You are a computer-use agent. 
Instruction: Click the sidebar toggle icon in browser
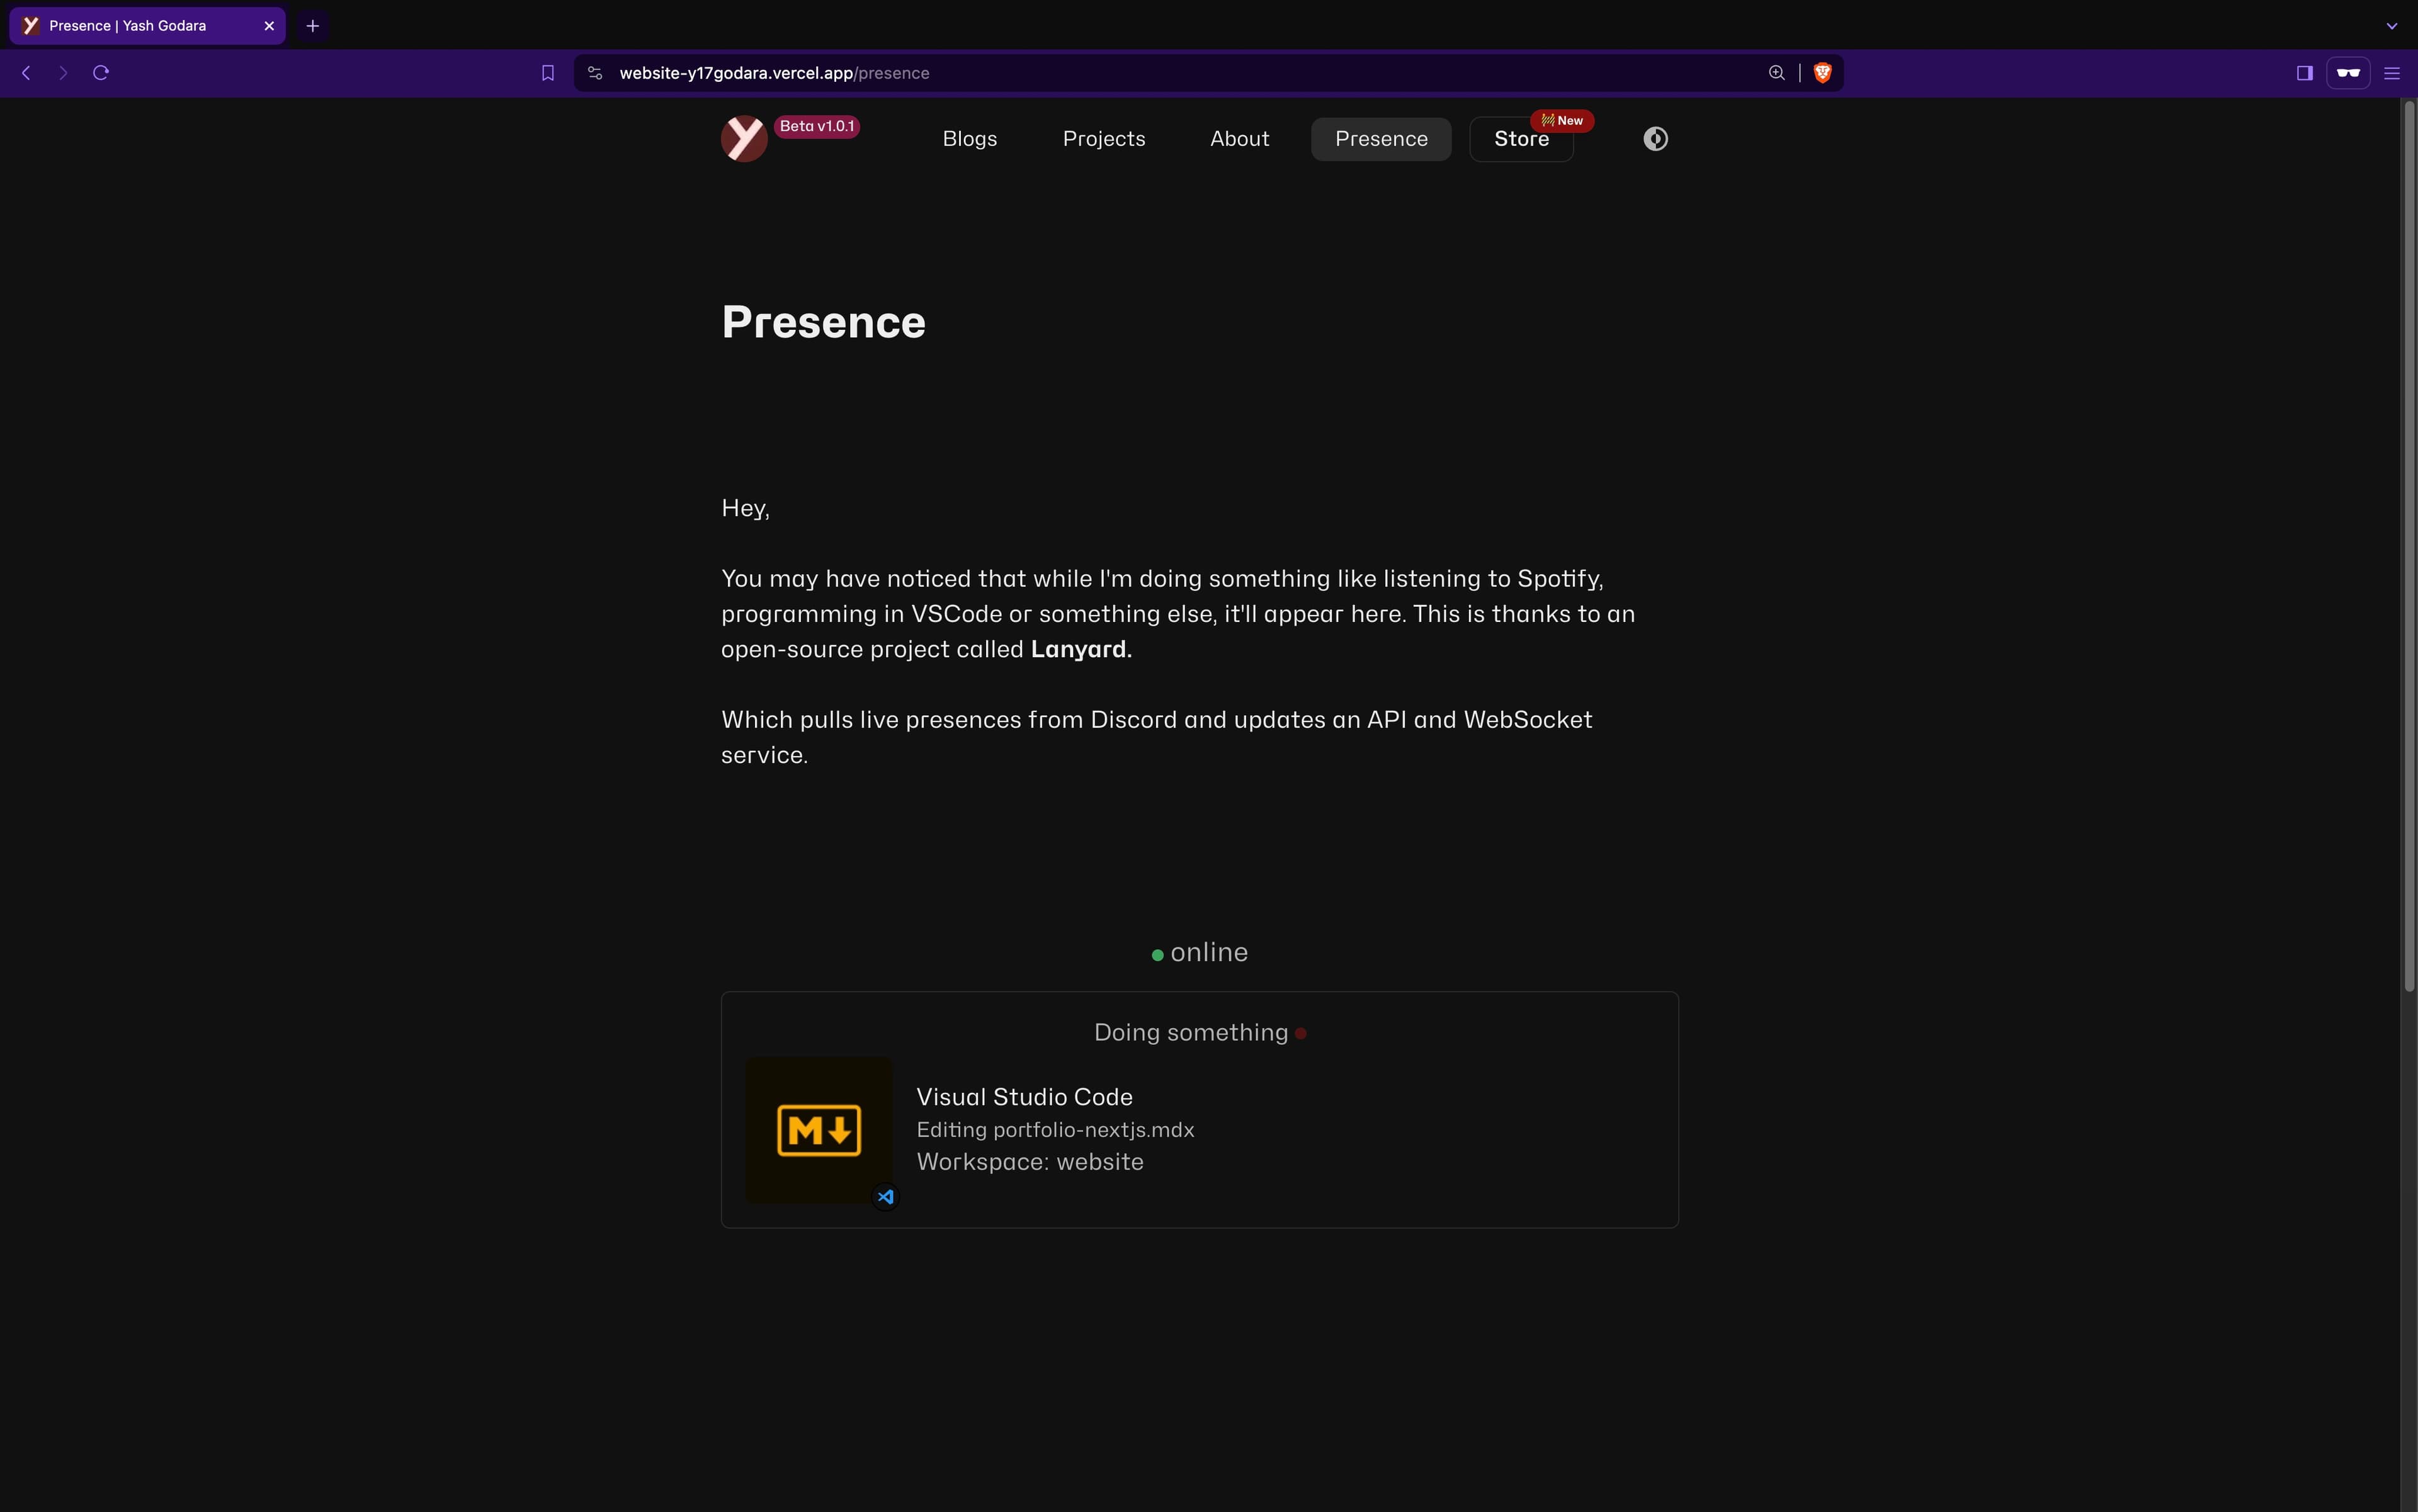2303,71
